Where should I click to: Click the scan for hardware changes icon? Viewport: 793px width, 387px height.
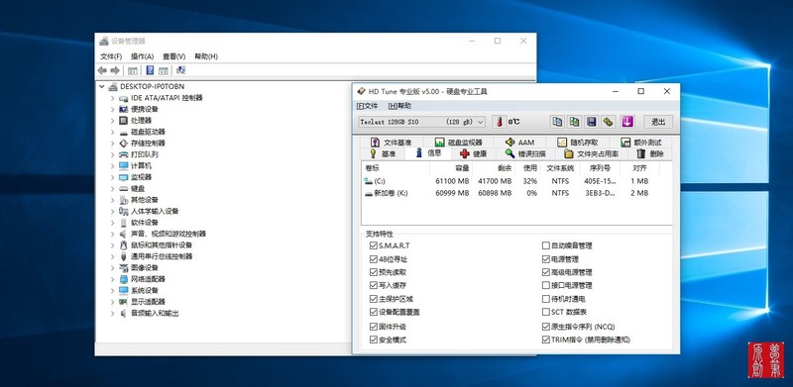point(181,70)
